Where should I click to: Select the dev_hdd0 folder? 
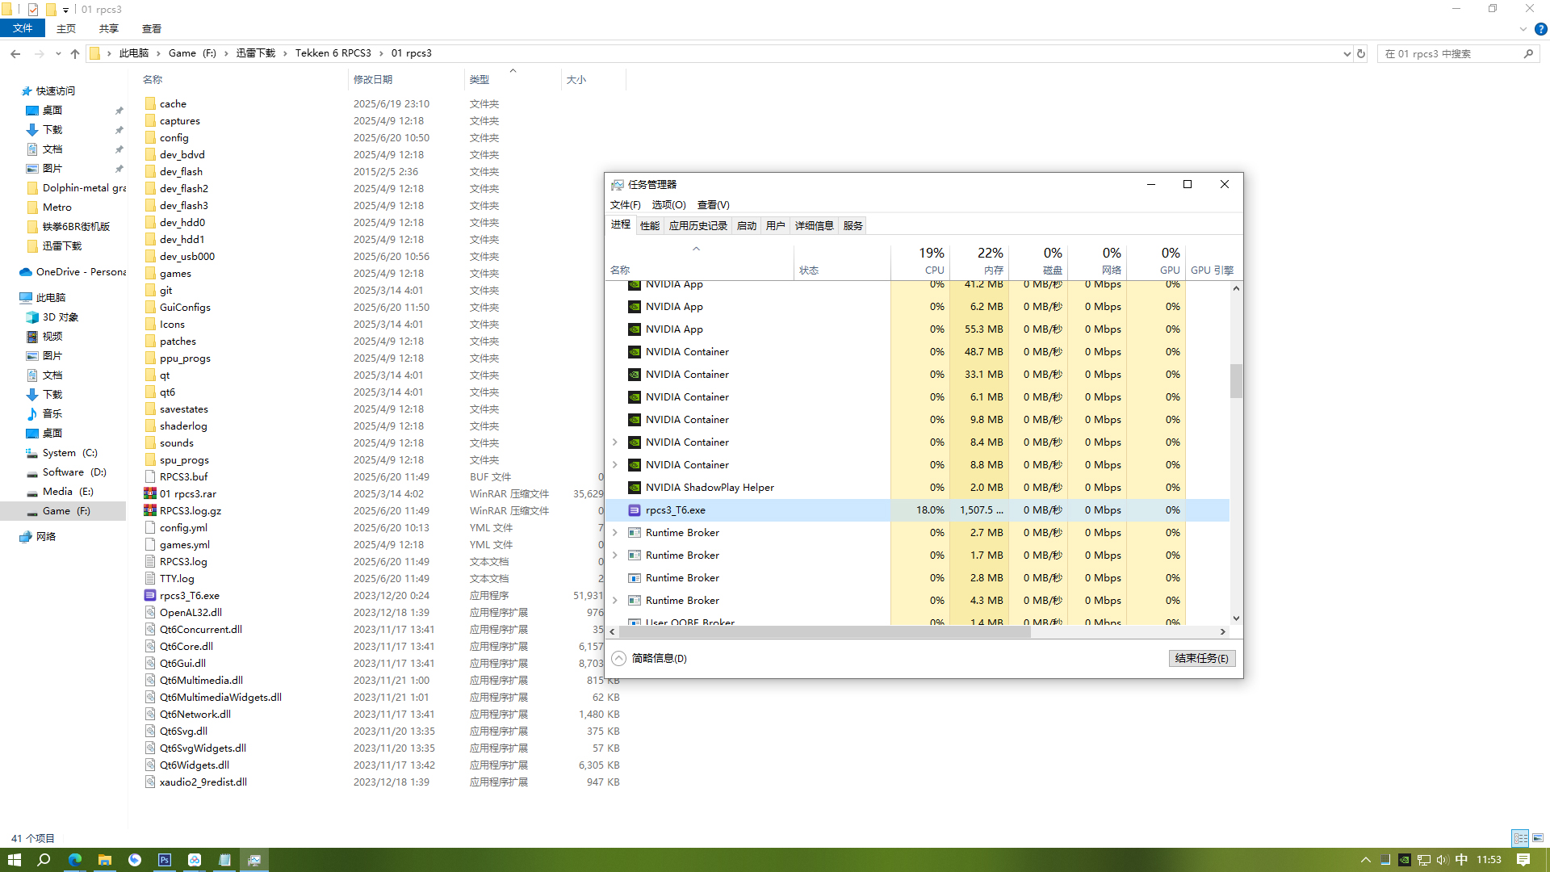tap(182, 222)
